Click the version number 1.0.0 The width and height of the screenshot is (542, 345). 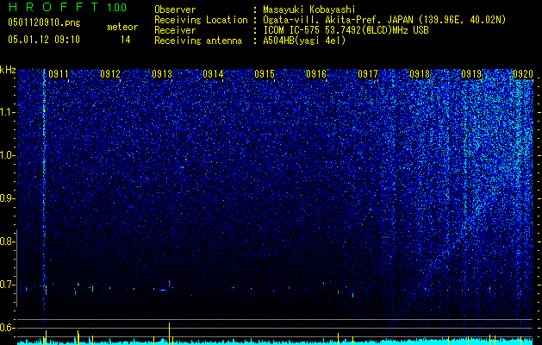116,7
